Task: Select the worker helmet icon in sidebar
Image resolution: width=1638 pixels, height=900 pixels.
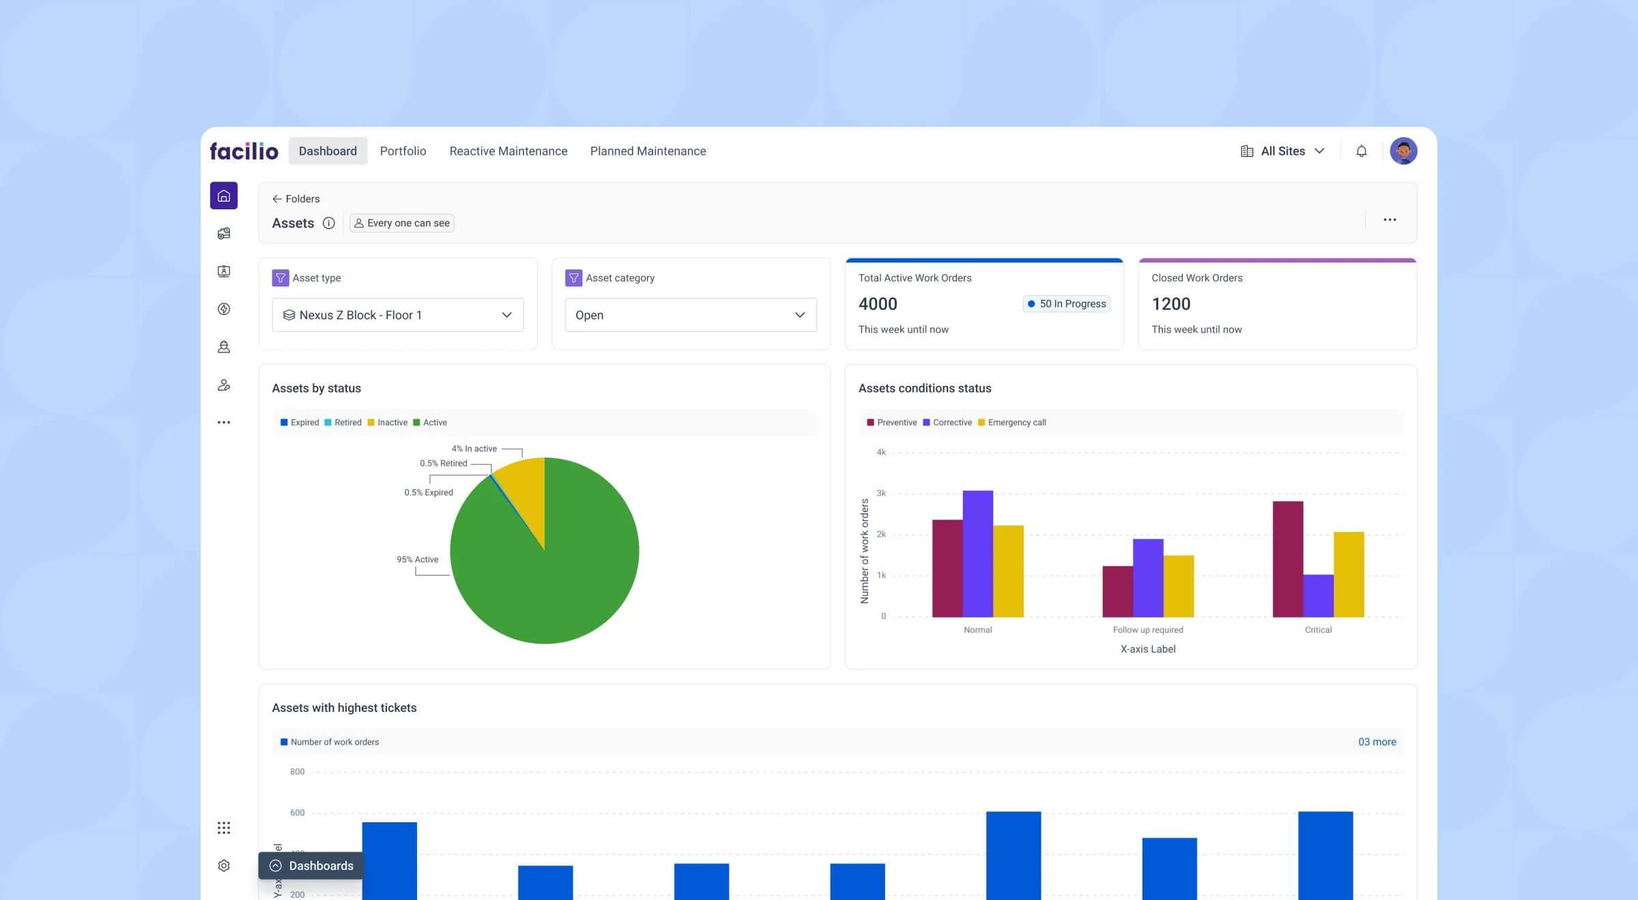Action: (224, 346)
